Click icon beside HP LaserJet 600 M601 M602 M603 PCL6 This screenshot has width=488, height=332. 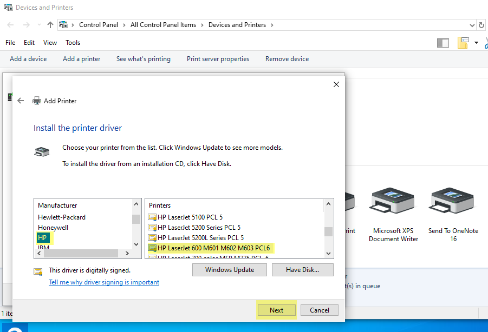(x=152, y=248)
